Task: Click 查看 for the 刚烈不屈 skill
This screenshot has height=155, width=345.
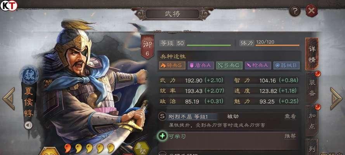Action: 290,117
